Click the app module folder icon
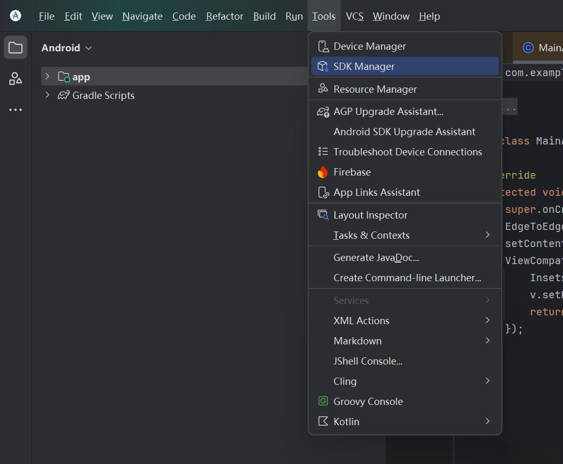The height and width of the screenshot is (464, 563). [64, 77]
